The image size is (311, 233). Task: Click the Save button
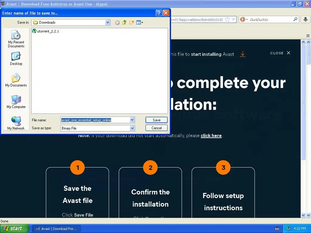point(156,120)
